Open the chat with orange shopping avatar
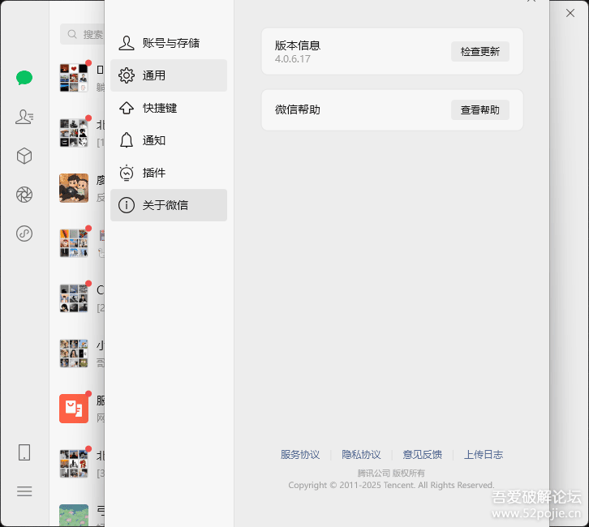The image size is (589, 527). click(x=74, y=409)
